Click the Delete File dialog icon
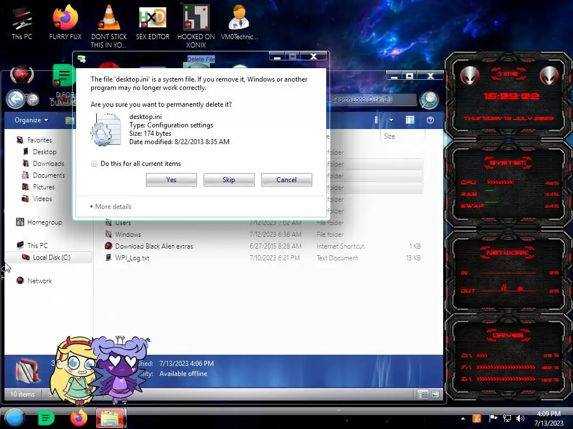 (x=82, y=59)
